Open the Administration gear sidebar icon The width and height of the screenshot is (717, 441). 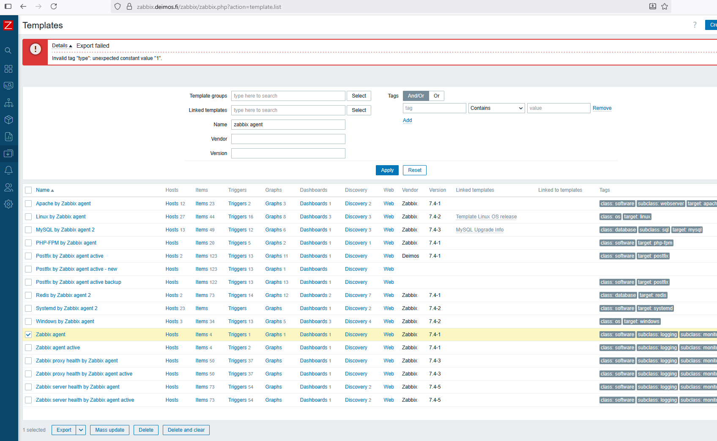[8, 204]
